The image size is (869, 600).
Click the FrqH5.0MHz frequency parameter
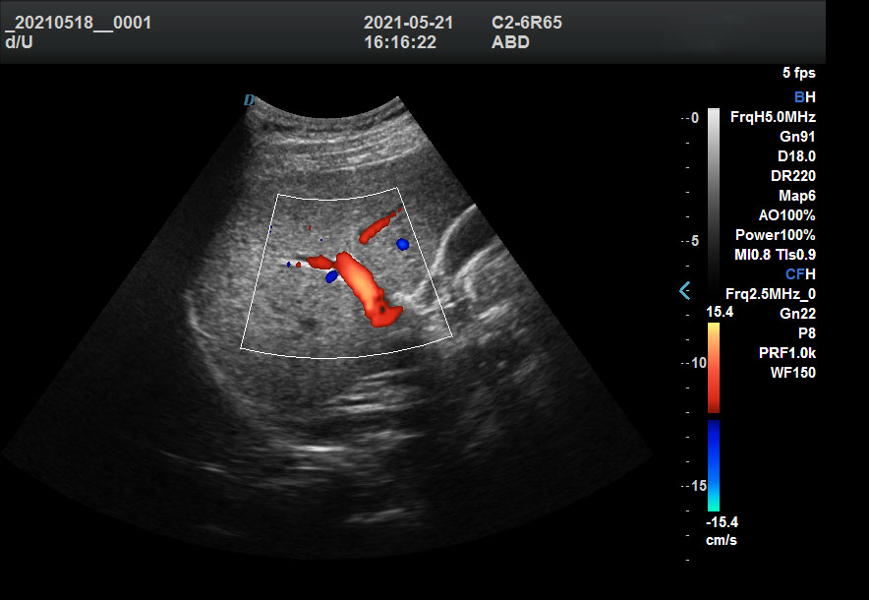(773, 116)
